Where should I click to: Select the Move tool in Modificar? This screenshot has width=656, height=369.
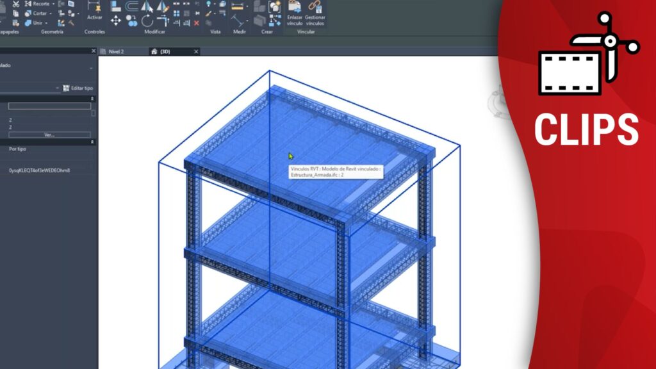116,20
